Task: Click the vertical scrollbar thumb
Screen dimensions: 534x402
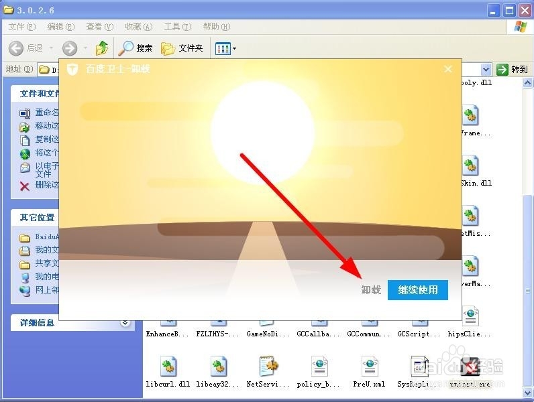Action: point(527,291)
